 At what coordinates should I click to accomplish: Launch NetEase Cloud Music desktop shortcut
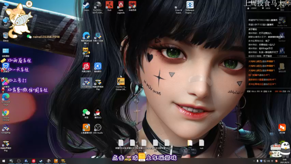pyautogui.click(x=86, y=67)
